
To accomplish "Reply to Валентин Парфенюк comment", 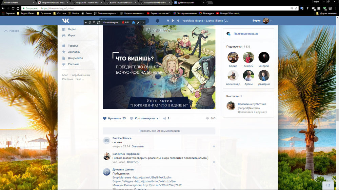I will point(133,162).
